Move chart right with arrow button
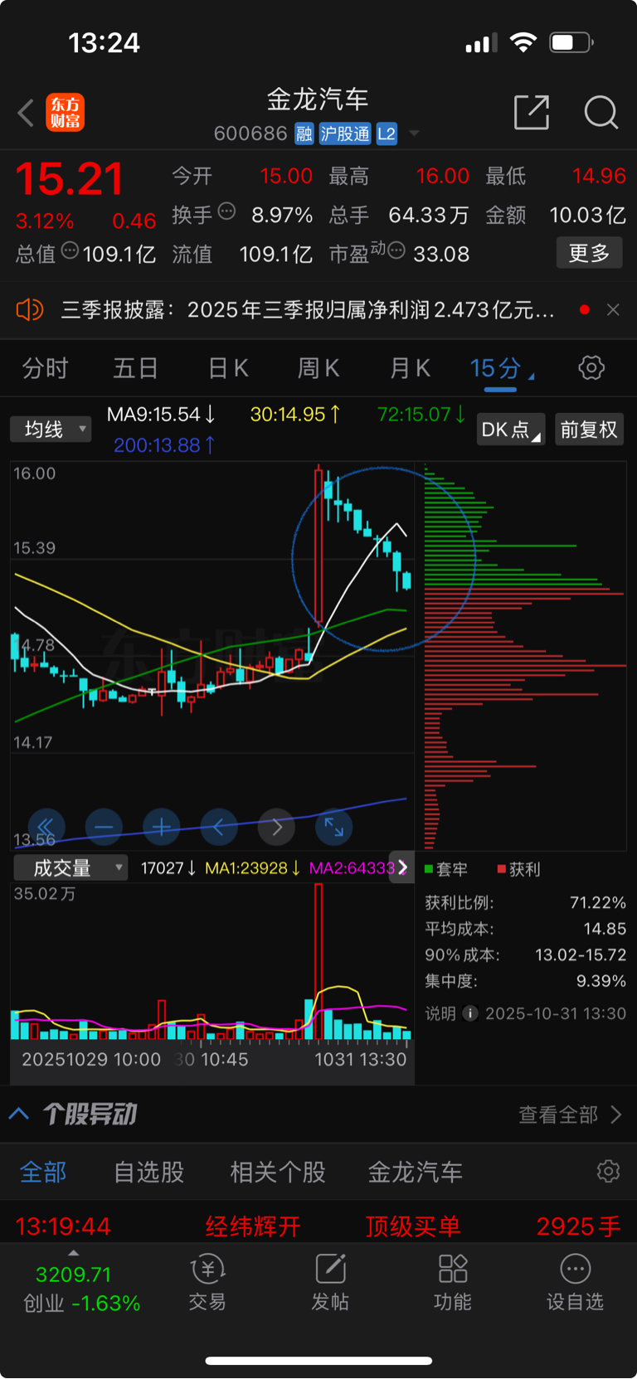This screenshot has height=1379, width=637. tap(277, 827)
